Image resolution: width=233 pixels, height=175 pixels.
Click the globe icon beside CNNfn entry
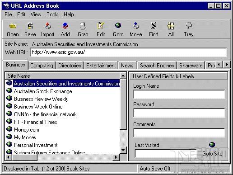click(9, 114)
